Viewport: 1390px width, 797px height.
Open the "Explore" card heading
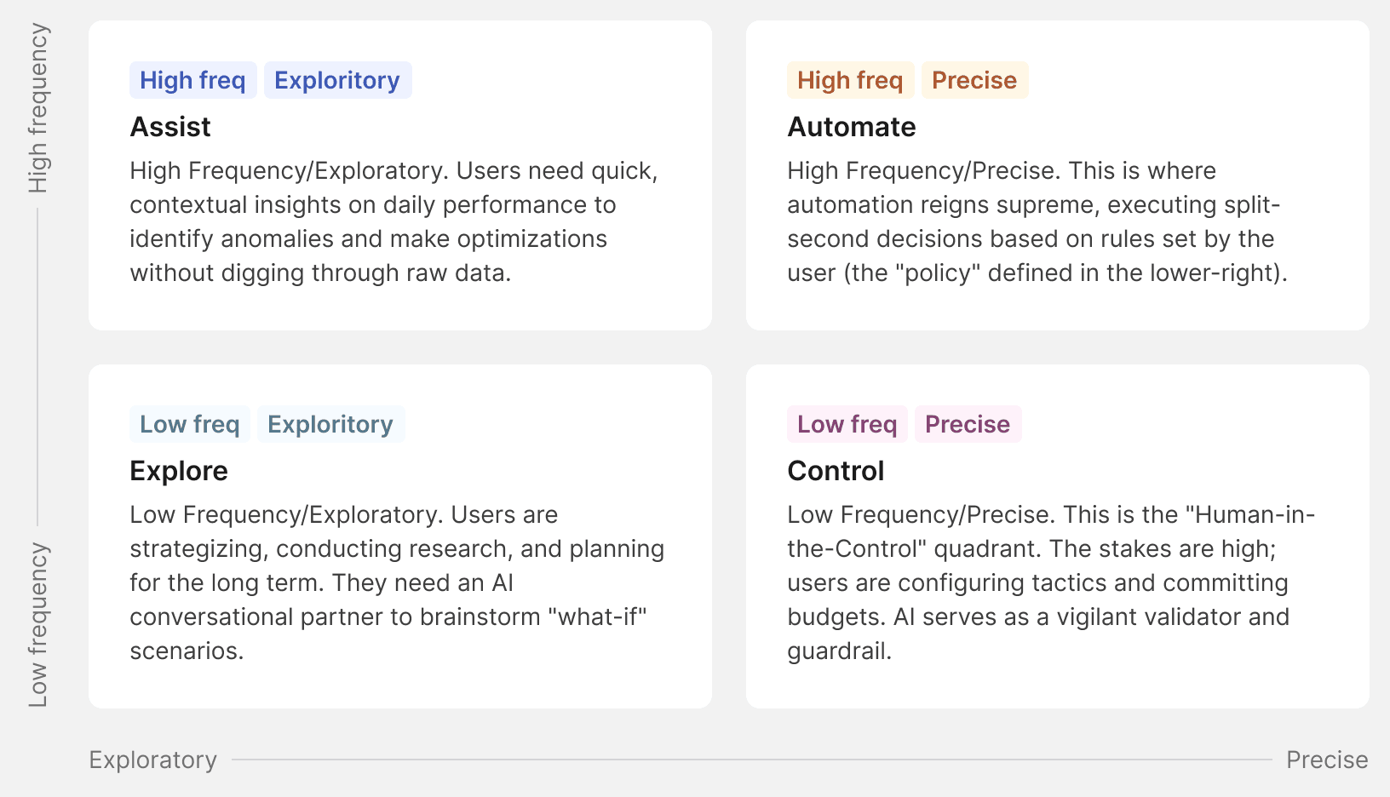click(179, 471)
